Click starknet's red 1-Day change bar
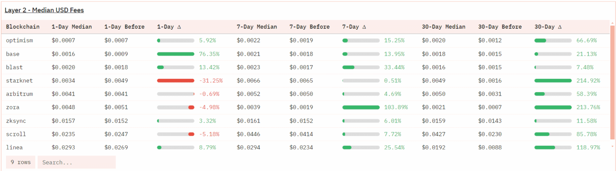The width and height of the screenshot is (616, 171). pos(176,80)
